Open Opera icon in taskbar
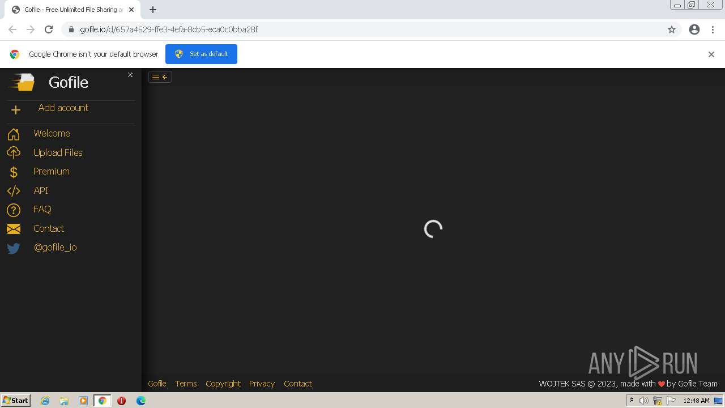The height and width of the screenshot is (408, 725). pyautogui.click(x=121, y=401)
